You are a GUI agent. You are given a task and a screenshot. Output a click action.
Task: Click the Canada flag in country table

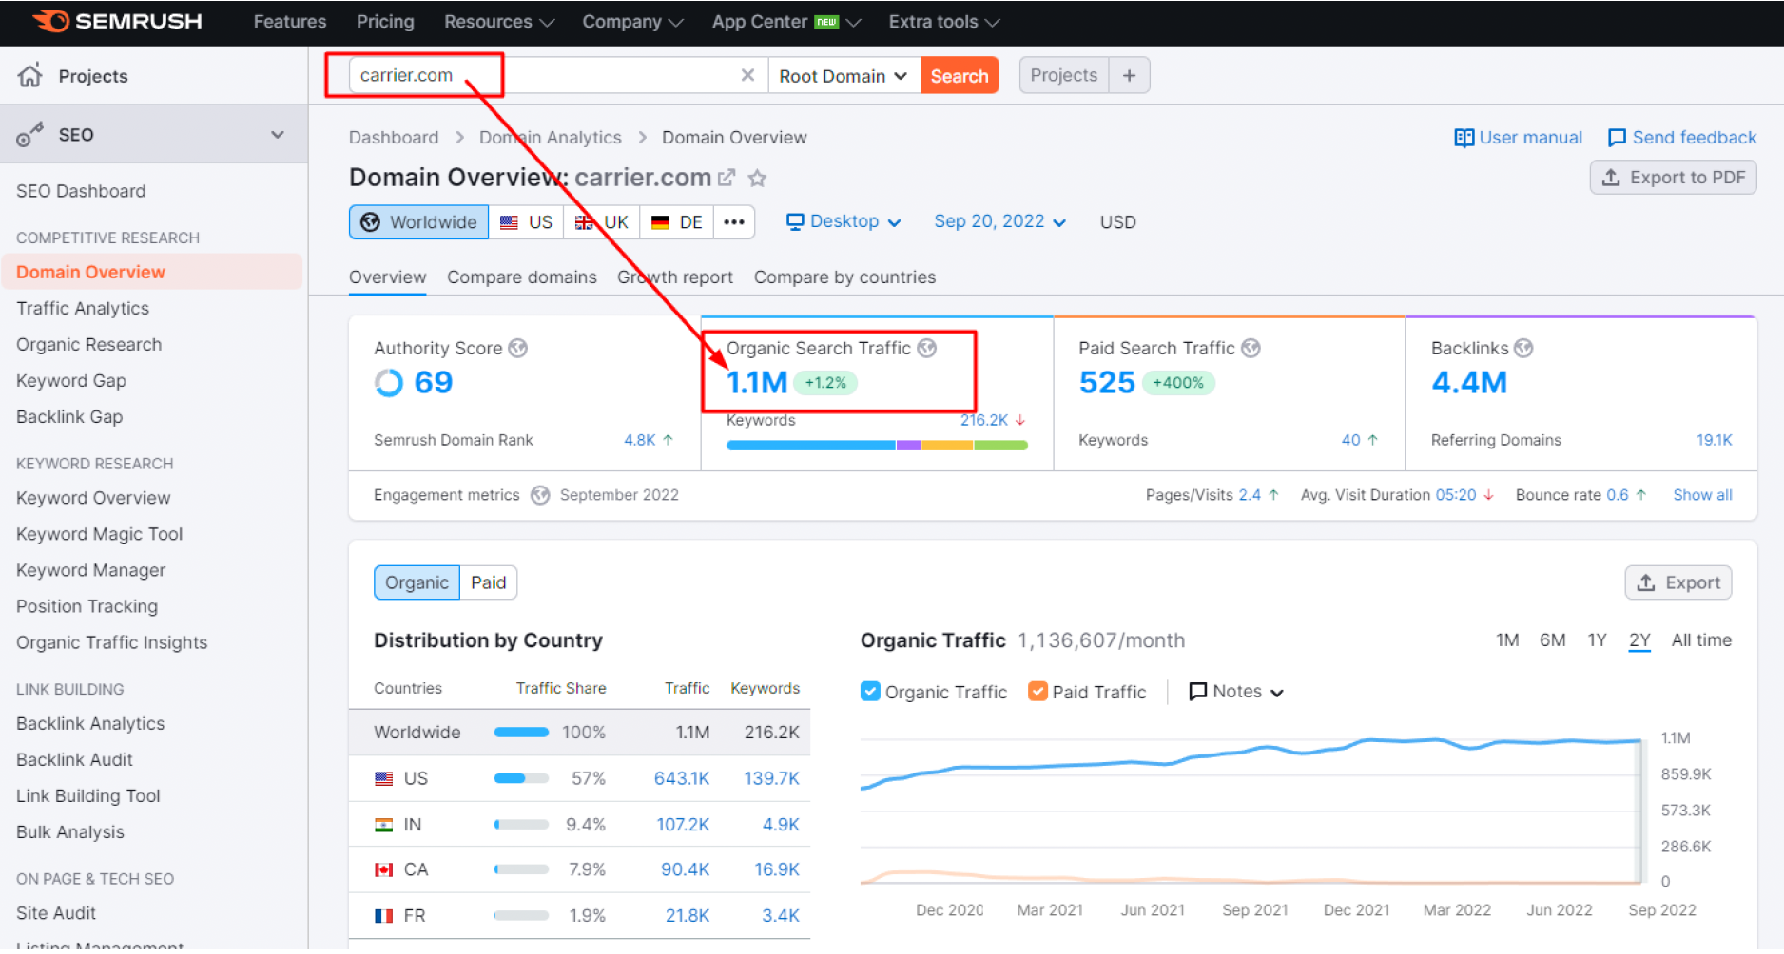[384, 869]
